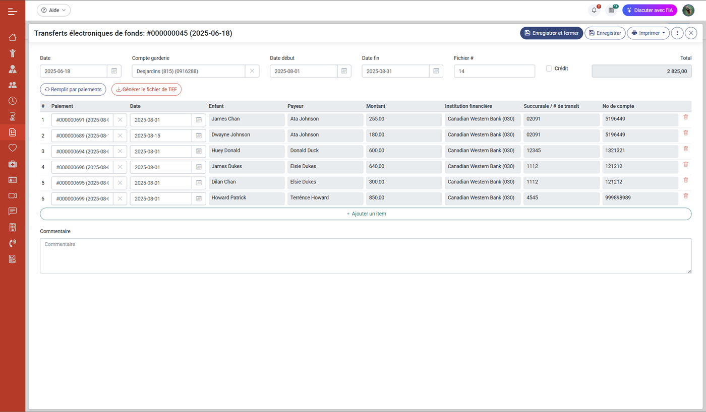Open the video camera sidebar icon
This screenshot has width=706, height=412.
tap(13, 195)
